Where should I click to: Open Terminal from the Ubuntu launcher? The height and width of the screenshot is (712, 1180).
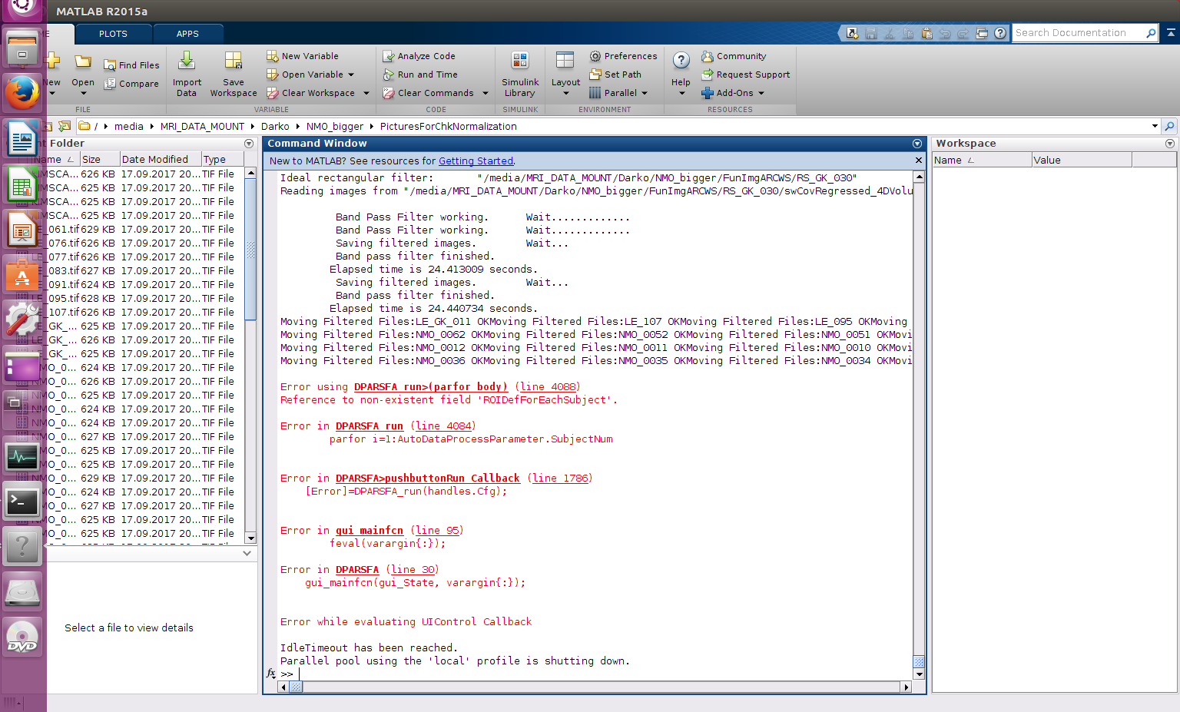pyautogui.click(x=22, y=502)
